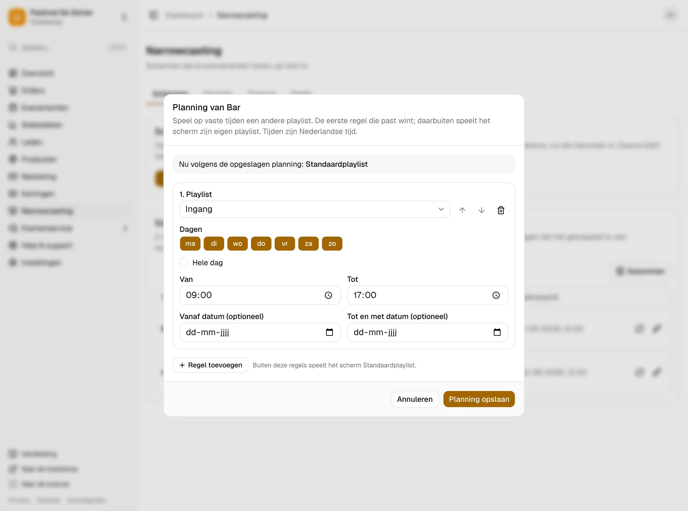Click Regel toevoegen button
The height and width of the screenshot is (511, 688).
coord(210,365)
